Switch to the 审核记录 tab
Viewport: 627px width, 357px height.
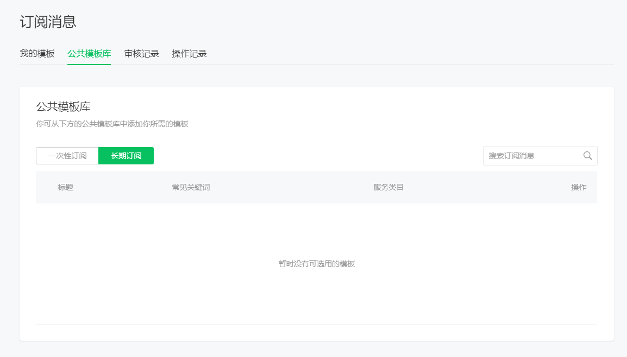tap(142, 54)
